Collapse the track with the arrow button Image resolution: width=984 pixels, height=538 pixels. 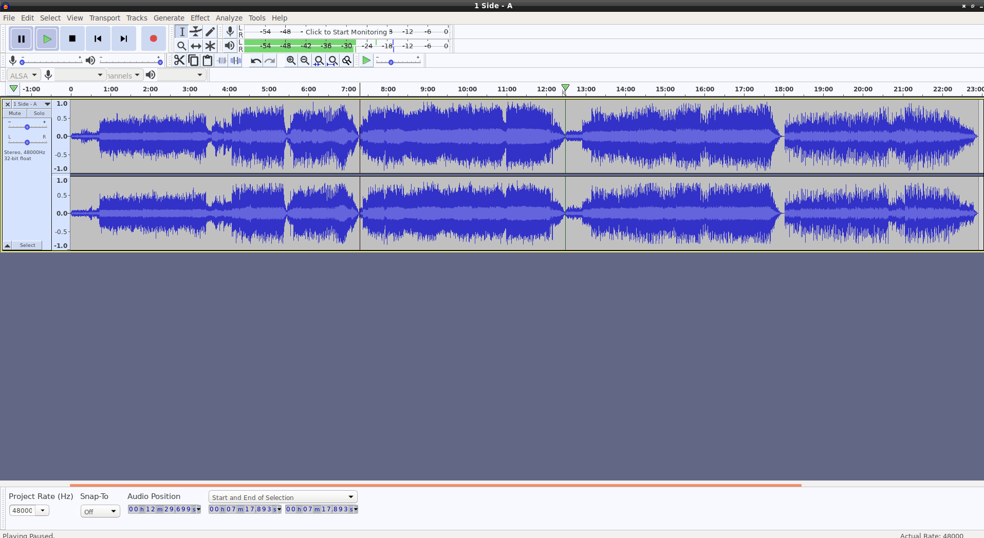[x=8, y=245]
